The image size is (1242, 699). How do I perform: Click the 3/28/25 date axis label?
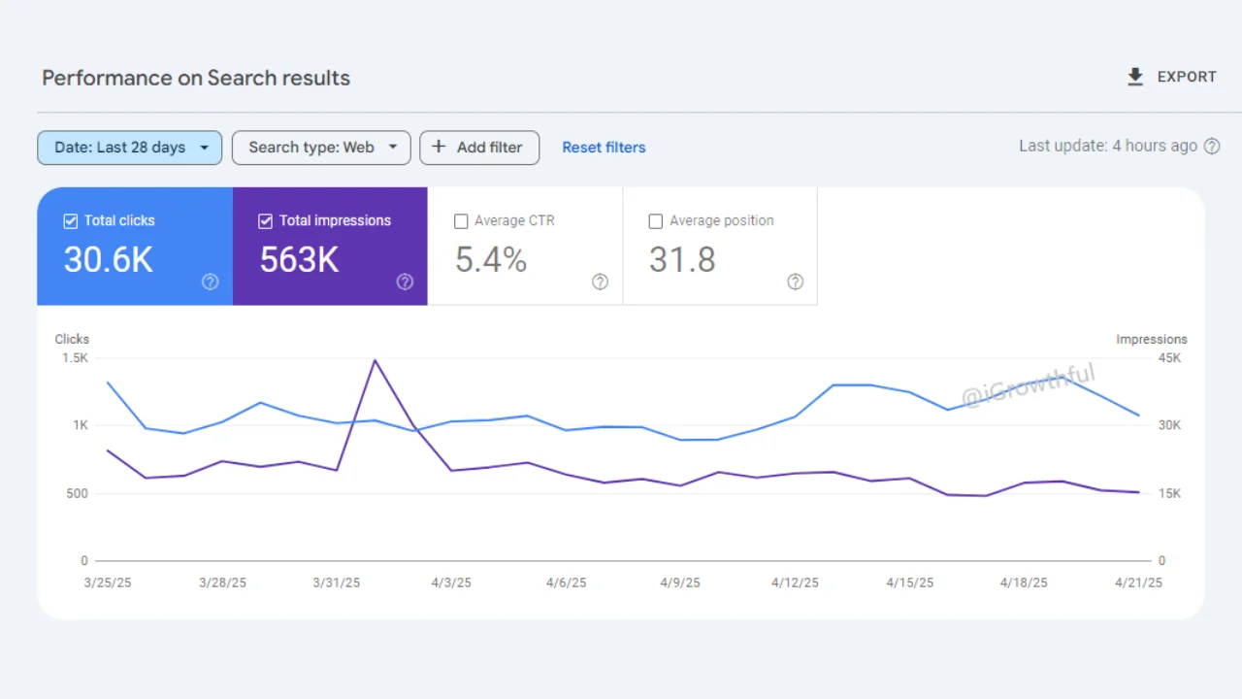222,582
